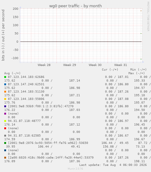
Task: Click the gray swatch for 94.31.87.118:62585
Action: tap(5, 136)
